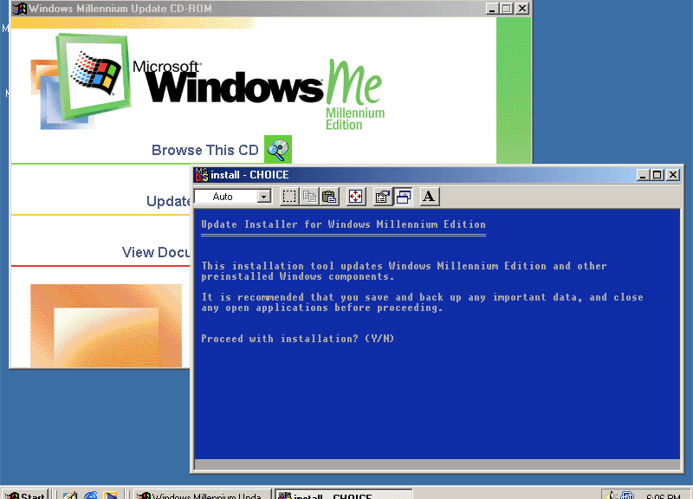
Task: Click the View Documentation link
Action: (156, 252)
